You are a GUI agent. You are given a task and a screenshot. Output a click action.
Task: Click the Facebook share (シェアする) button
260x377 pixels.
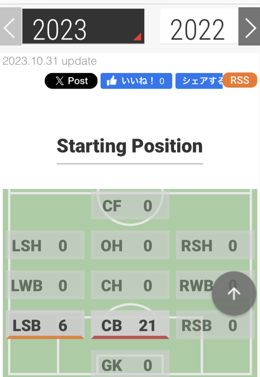[x=199, y=81]
